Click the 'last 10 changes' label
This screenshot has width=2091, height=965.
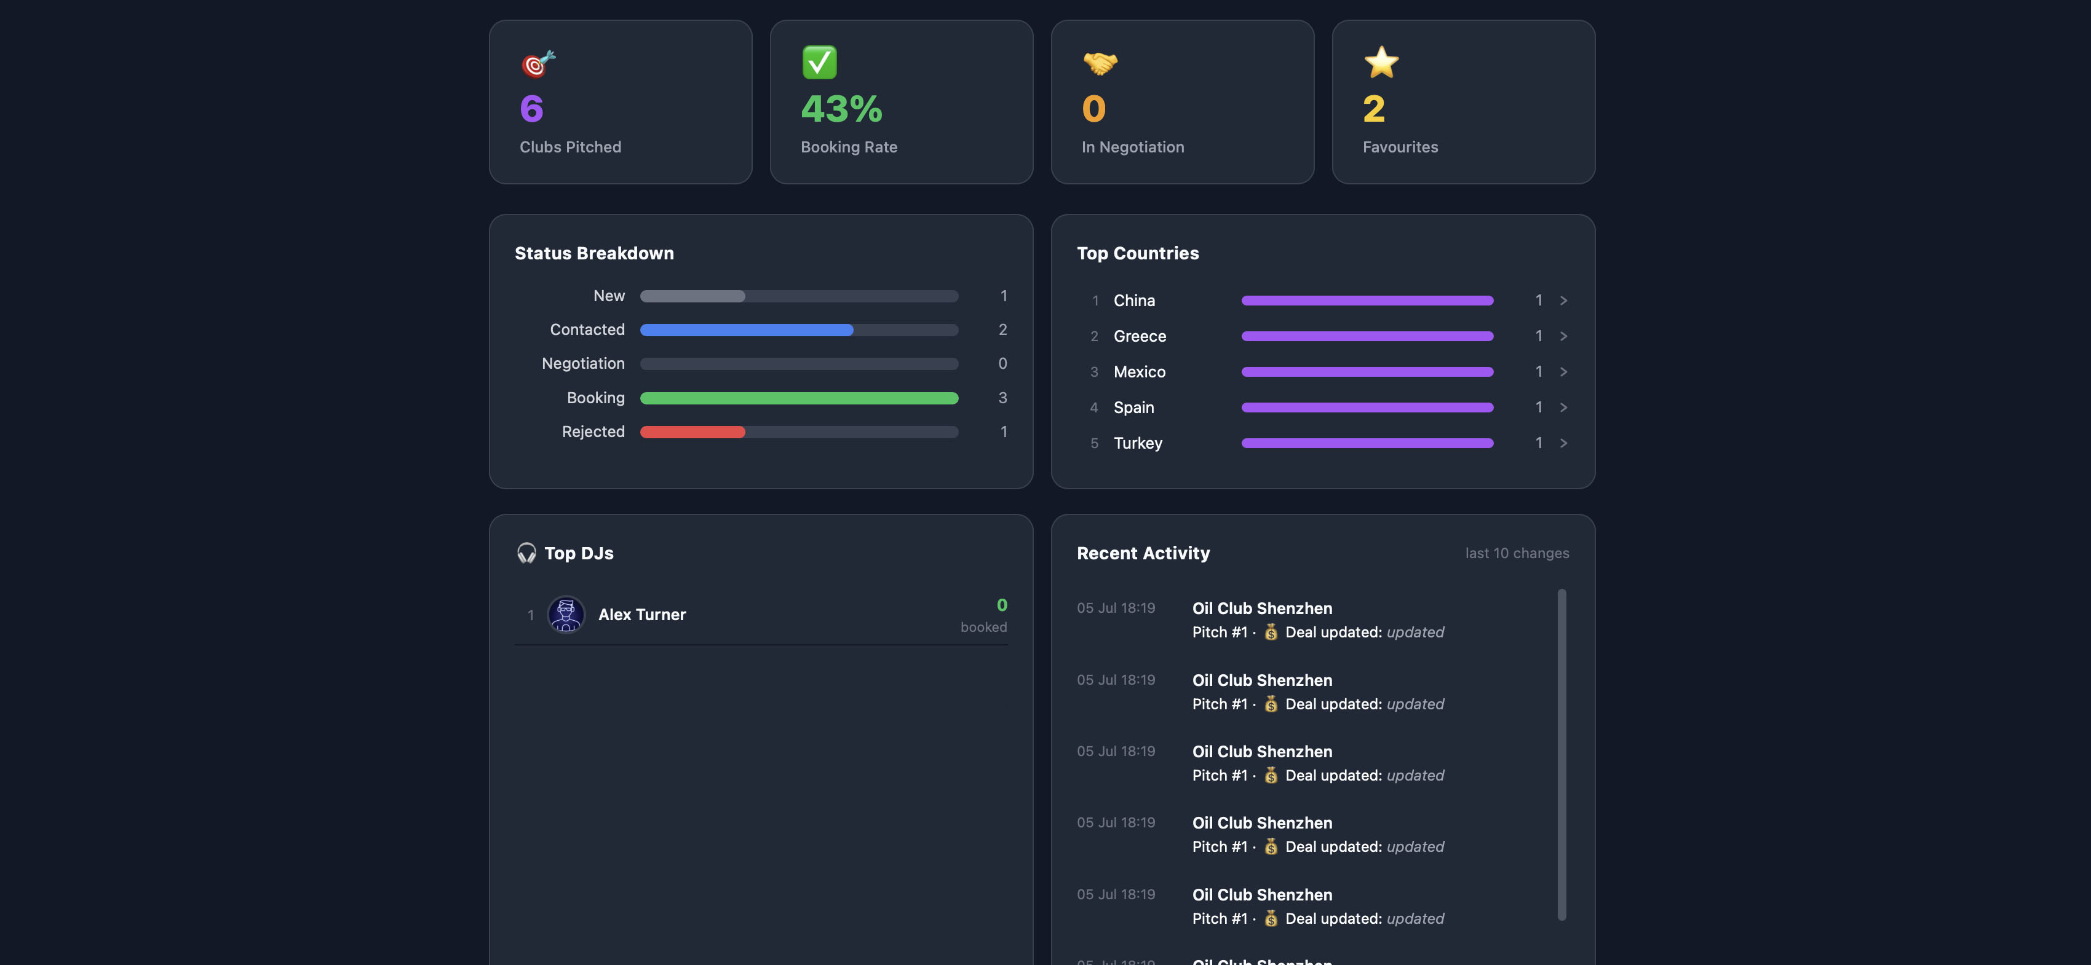pos(1517,554)
